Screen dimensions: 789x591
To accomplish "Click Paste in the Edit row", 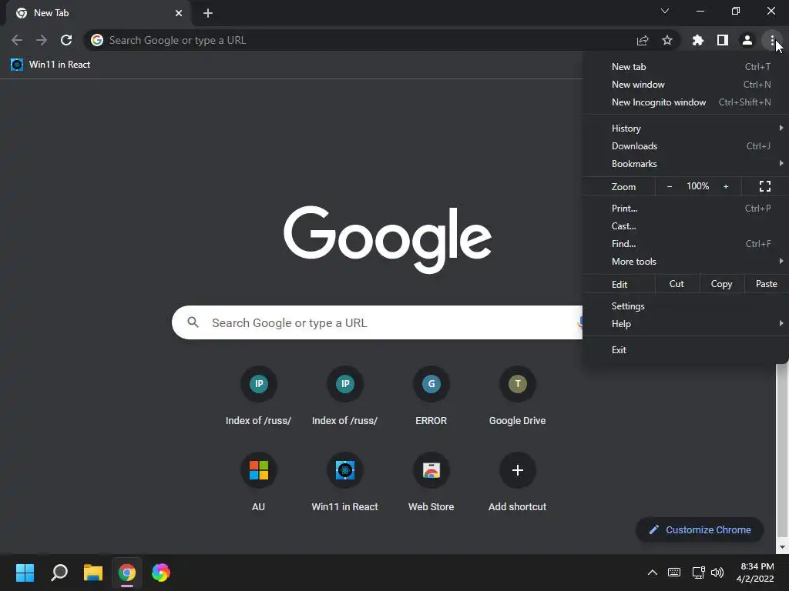I will (x=767, y=284).
